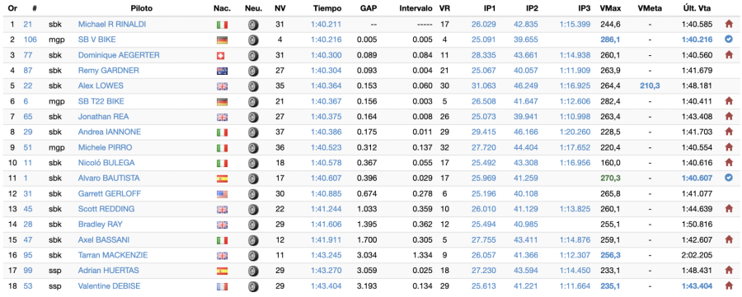Screen dimensions: 742x297
Task: Sort by the Tiempo column header
Action: click(325, 8)
